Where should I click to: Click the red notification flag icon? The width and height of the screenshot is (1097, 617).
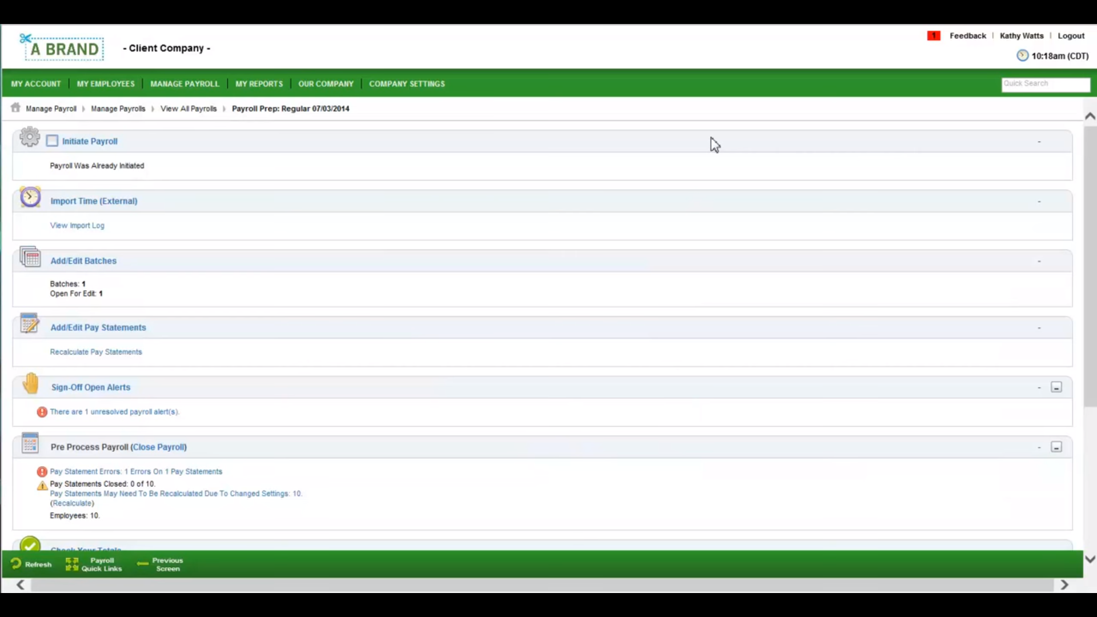[x=934, y=36]
